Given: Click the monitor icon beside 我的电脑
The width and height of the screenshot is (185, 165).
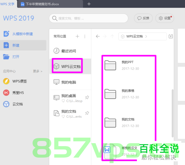Looking at the screenshot, I should (56, 82).
